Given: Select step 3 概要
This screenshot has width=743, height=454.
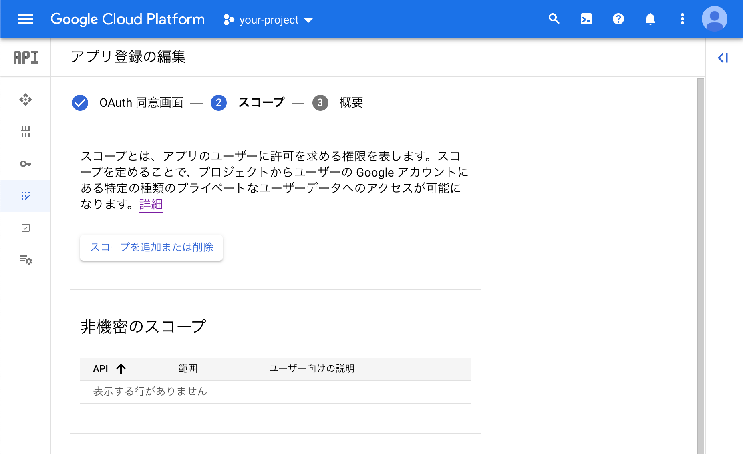Looking at the screenshot, I should (x=338, y=103).
